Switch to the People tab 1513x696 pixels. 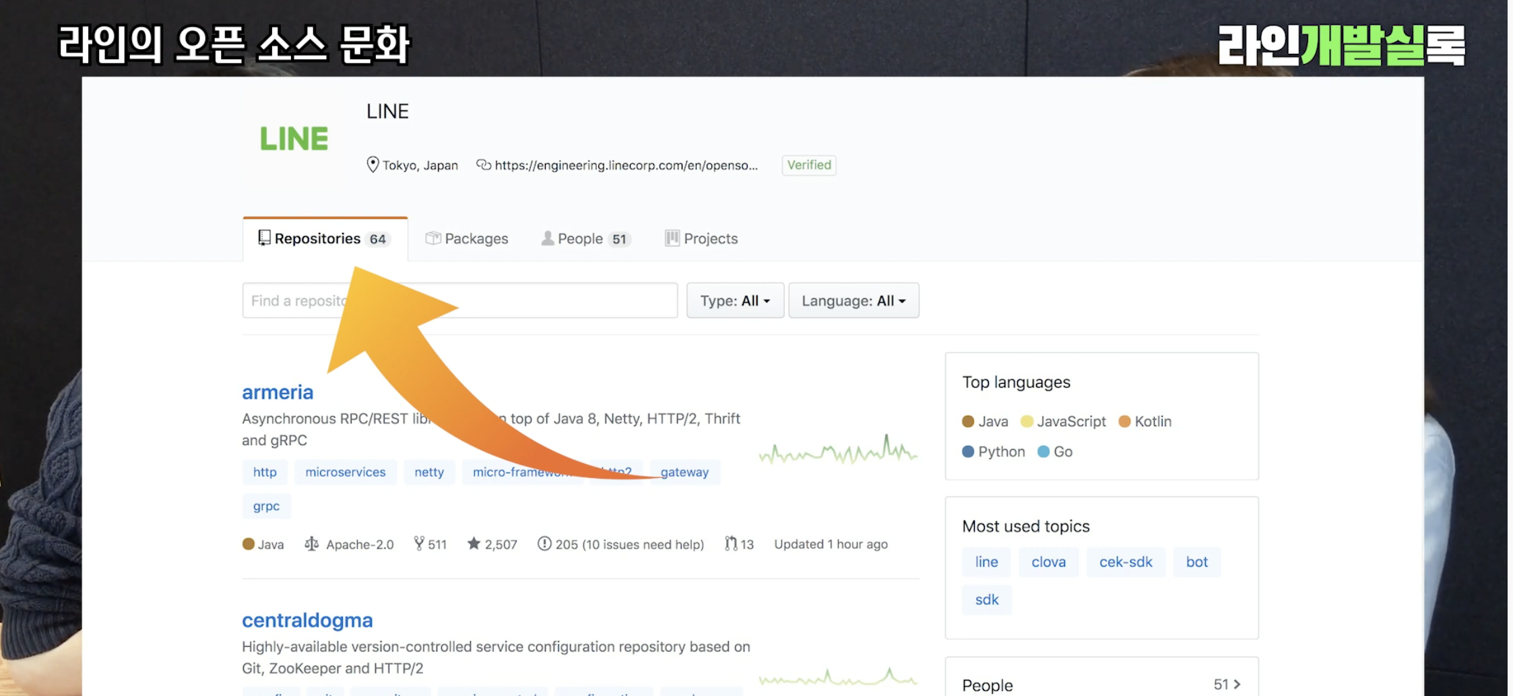pyautogui.click(x=585, y=238)
